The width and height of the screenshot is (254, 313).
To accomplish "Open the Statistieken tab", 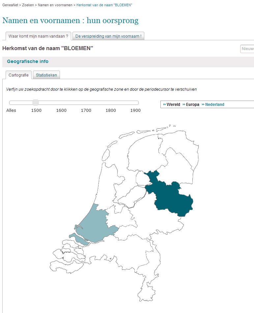I will coord(46,75).
